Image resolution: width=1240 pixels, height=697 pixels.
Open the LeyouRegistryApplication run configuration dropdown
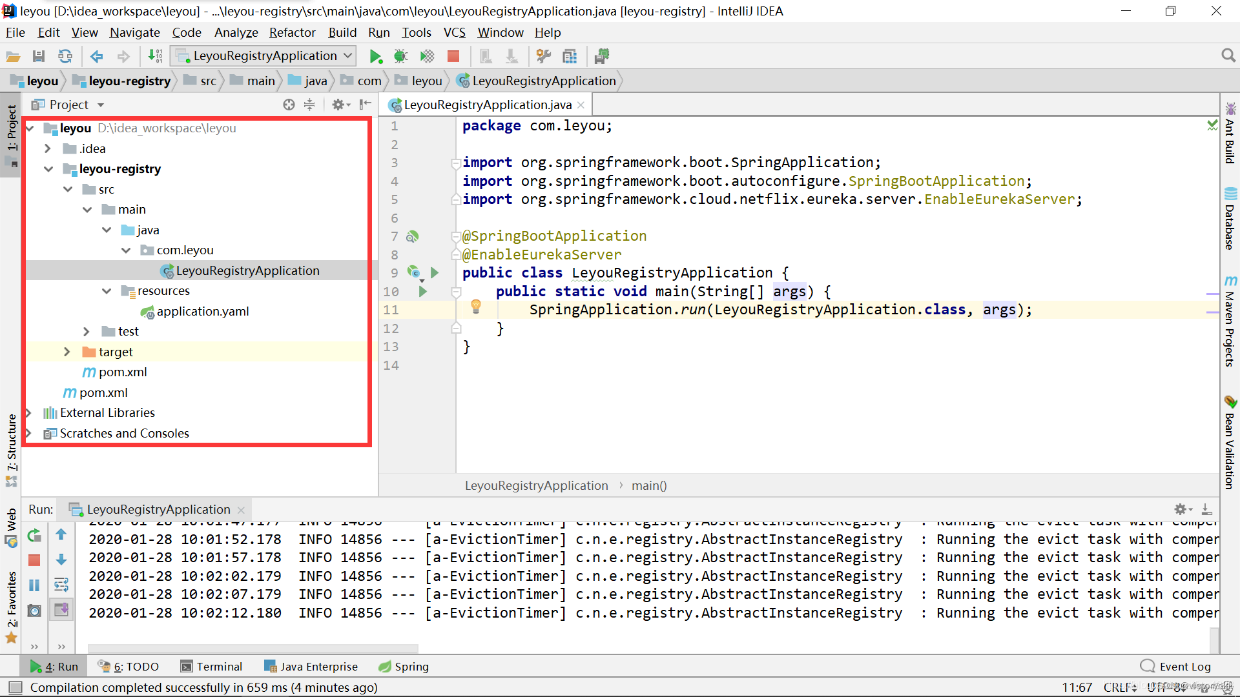[x=264, y=56]
